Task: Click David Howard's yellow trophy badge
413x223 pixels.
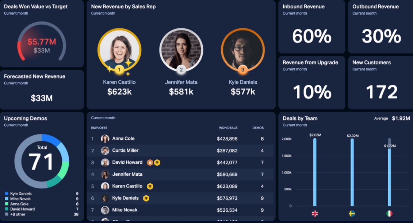Action: coord(157,163)
